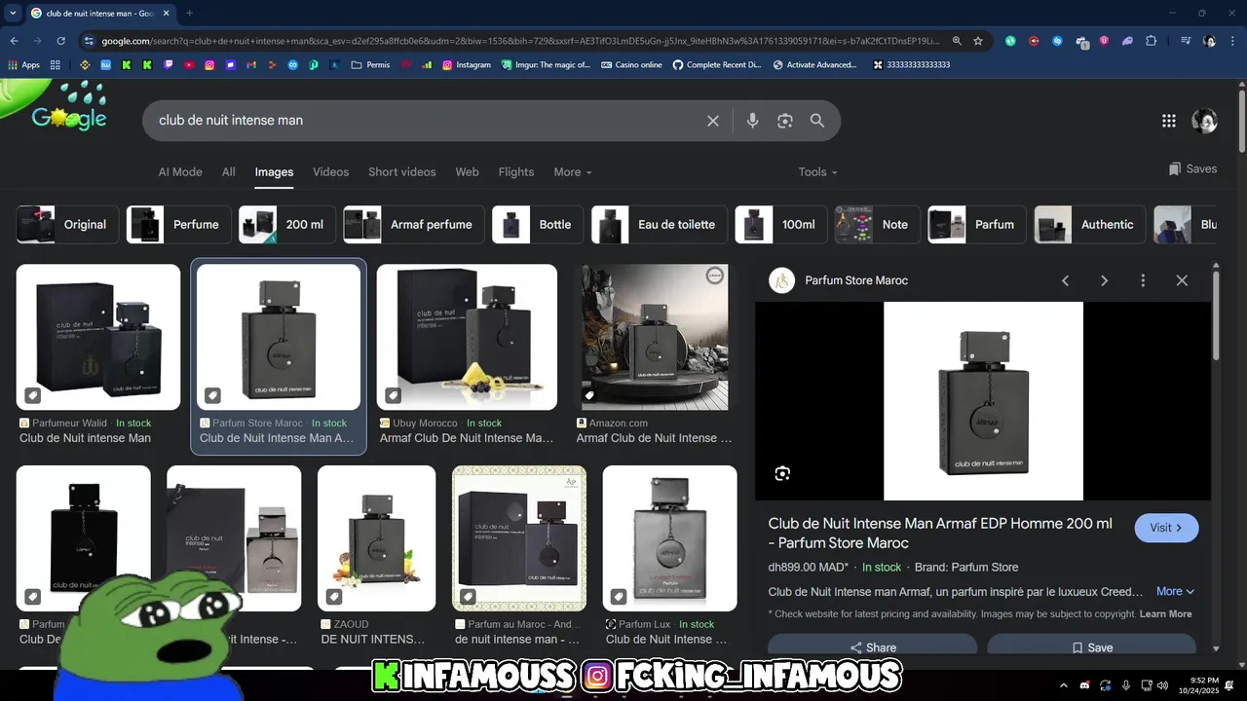The height and width of the screenshot is (701, 1247).
Task: Open the Apps shortcut in bookmarks bar
Action: (x=23, y=65)
